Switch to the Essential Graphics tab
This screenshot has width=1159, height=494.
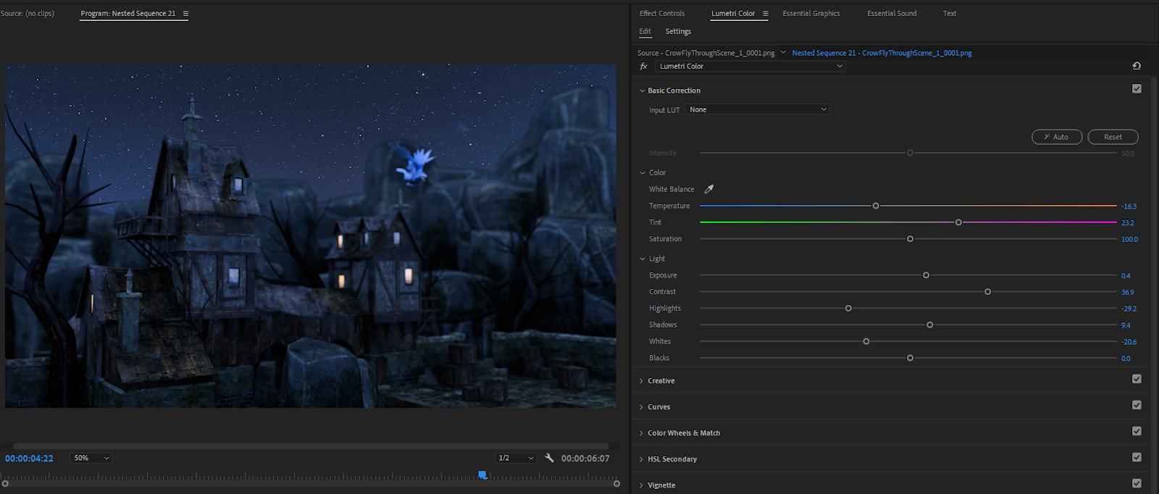click(811, 14)
